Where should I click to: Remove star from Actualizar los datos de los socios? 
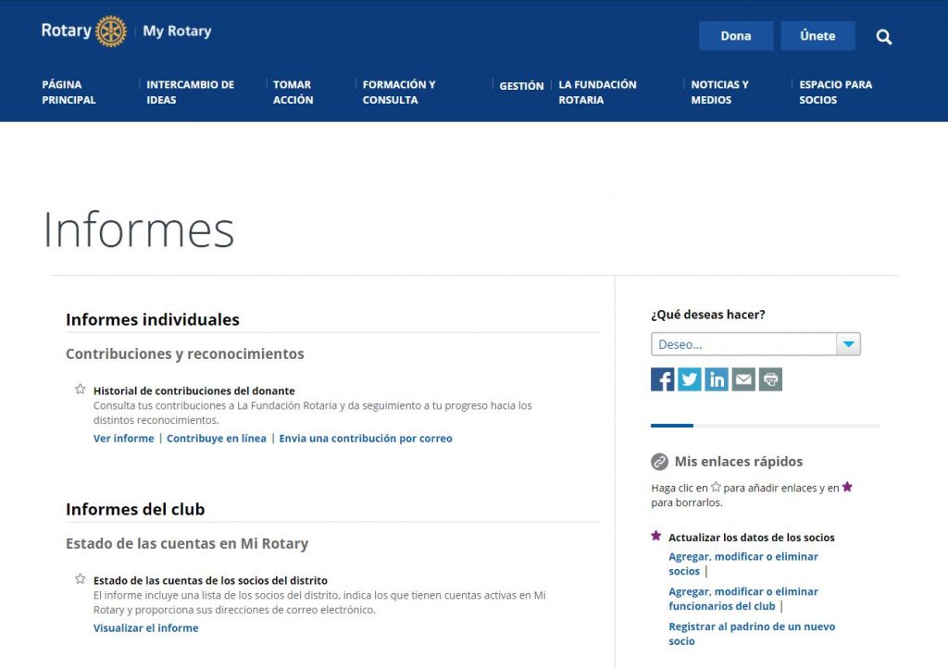click(x=656, y=536)
